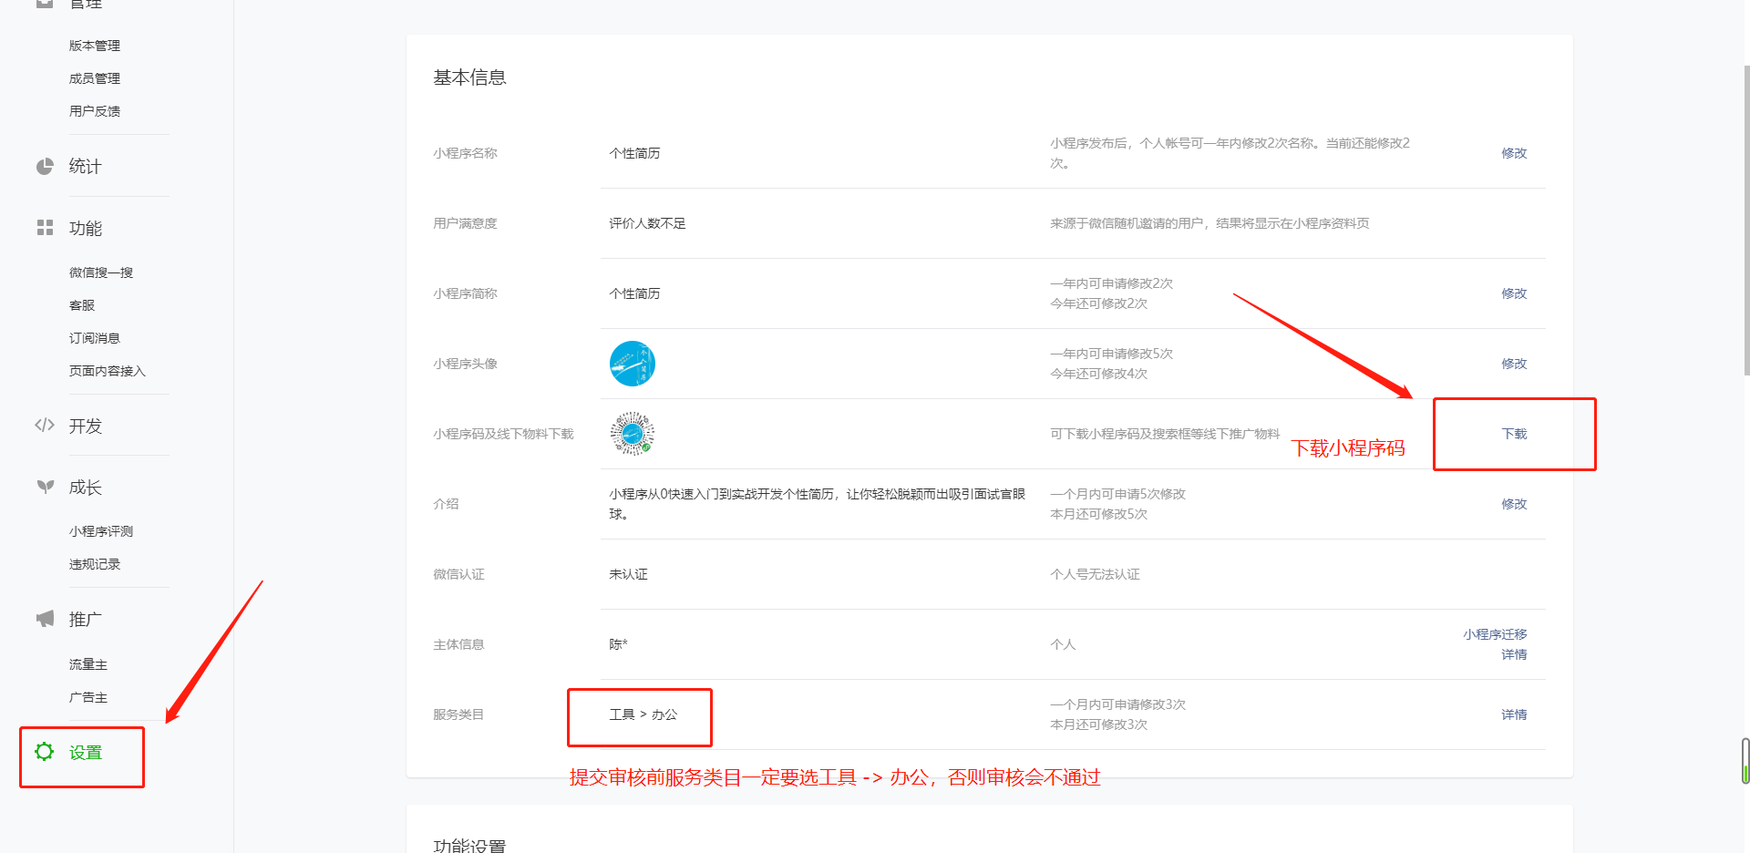Click the 小程序迁移 link
1750x853 pixels.
(x=1494, y=633)
